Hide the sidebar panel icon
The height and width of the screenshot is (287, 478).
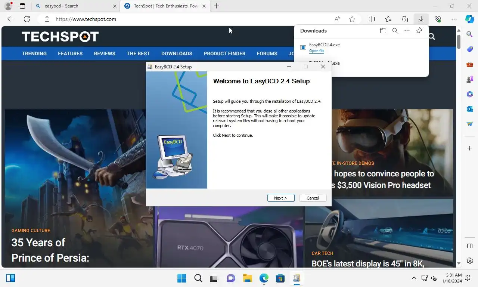coord(470,246)
